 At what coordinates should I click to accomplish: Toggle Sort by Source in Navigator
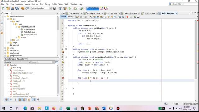[x=38, y=100]
